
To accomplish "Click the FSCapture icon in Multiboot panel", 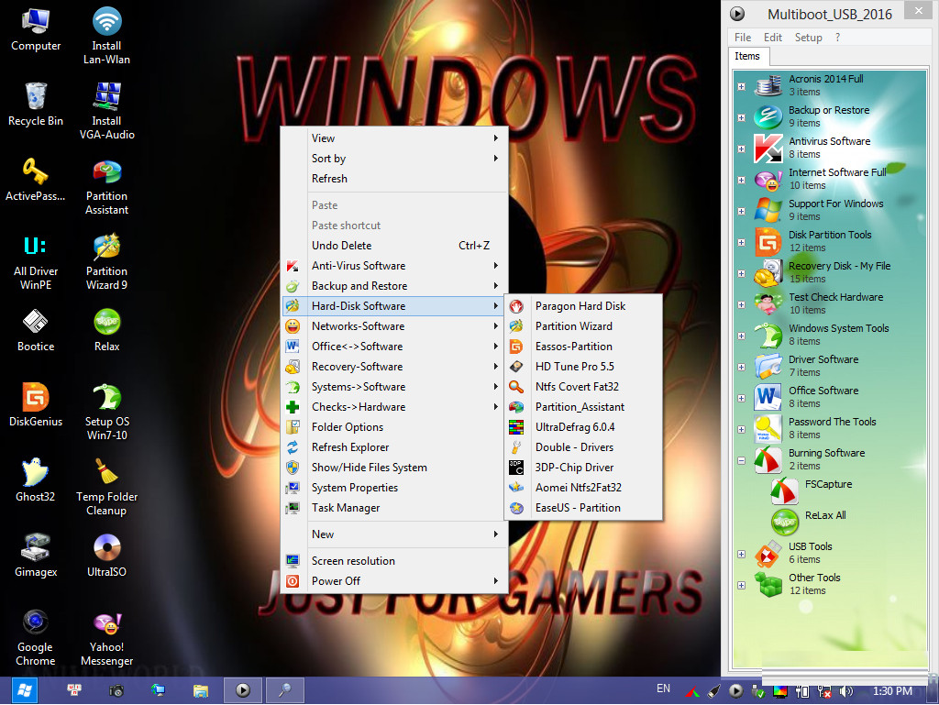I will (785, 490).
